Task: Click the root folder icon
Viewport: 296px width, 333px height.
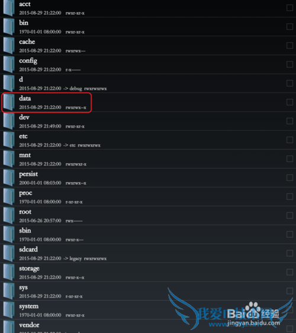Action: tap(9, 216)
